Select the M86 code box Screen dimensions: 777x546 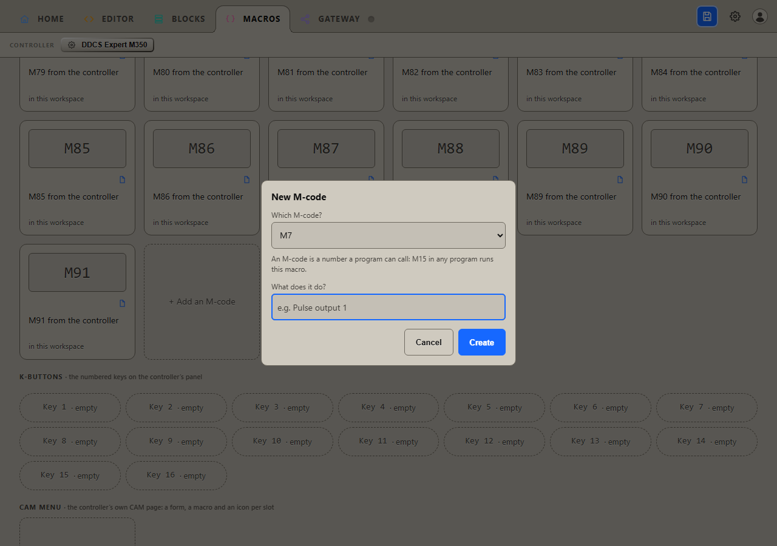coord(202,149)
